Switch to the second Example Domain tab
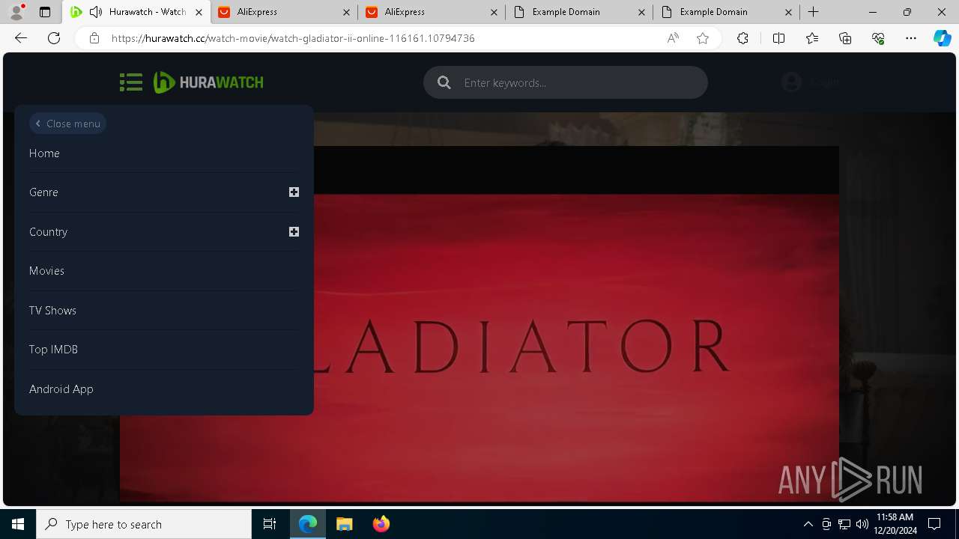Viewport: 959px width, 539px height. [x=727, y=12]
